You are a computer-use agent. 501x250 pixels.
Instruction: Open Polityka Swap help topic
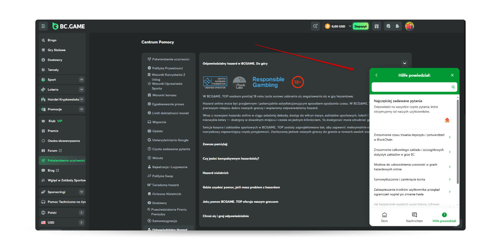pyautogui.click(x=160, y=176)
